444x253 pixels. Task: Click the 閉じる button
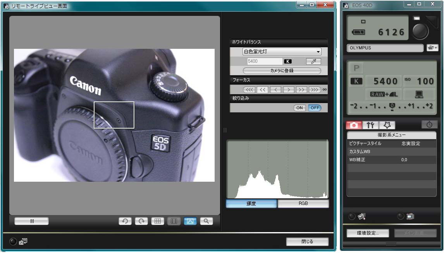point(307,241)
